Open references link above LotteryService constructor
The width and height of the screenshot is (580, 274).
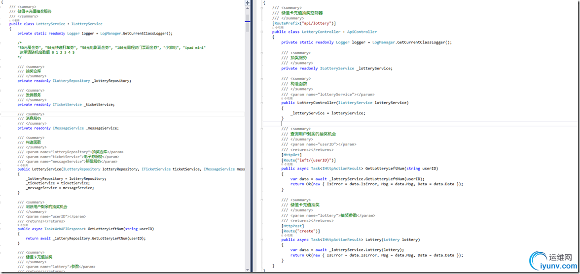pyautogui.click(x=22, y=165)
